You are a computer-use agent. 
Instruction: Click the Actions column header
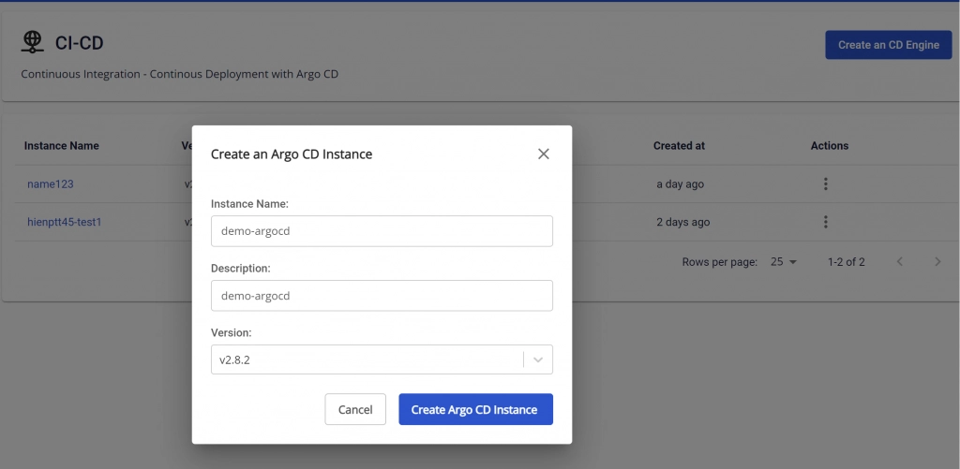[x=830, y=145]
